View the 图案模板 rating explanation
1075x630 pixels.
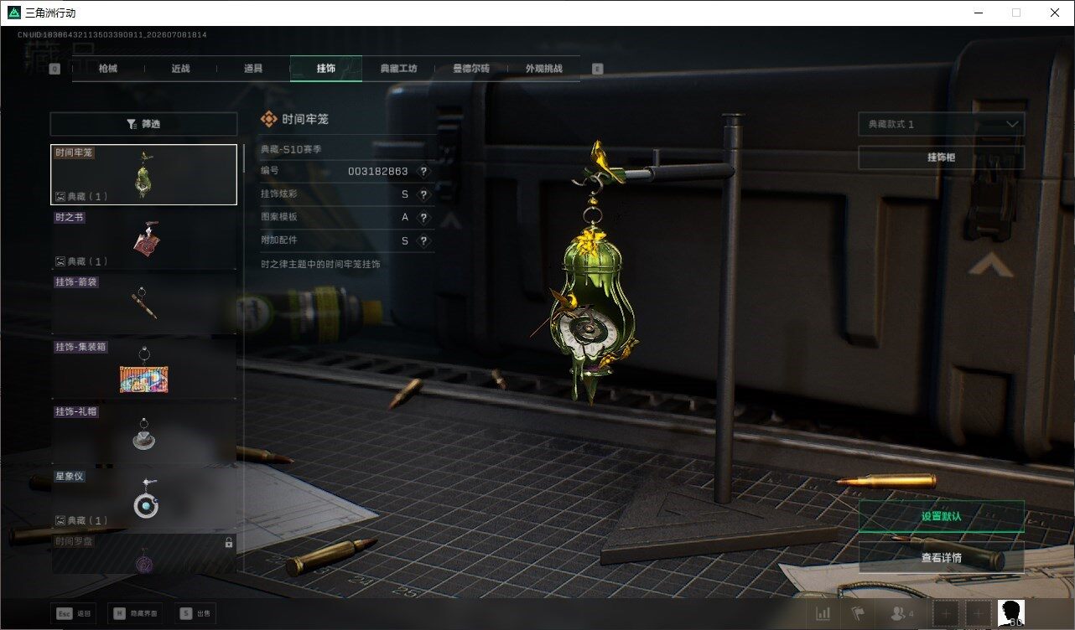pyautogui.click(x=423, y=218)
